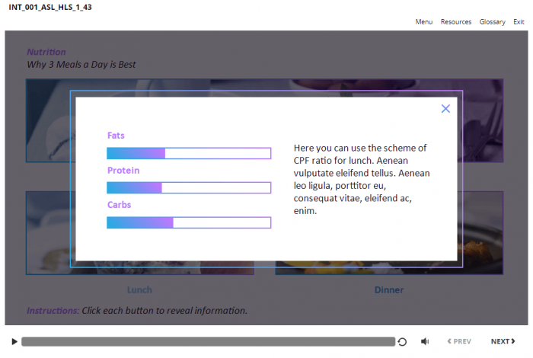This screenshot has width=533, height=358.
Task: Click the Instructions text line
Action: coord(137,311)
